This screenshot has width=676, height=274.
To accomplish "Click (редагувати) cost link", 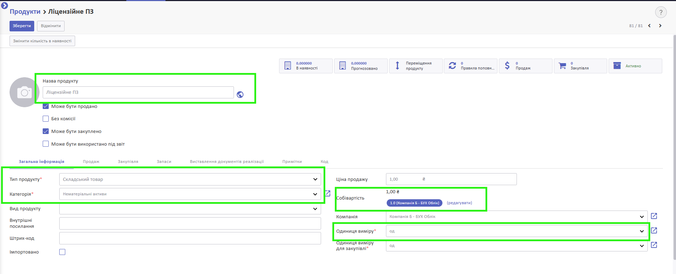I will pyautogui.click(x=459, y=203).
